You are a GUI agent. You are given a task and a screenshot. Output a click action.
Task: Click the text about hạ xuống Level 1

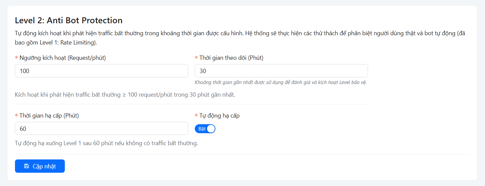[x=106, y=143]
